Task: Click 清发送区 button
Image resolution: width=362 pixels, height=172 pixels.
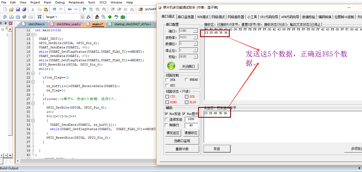Action: click(173, 133)
